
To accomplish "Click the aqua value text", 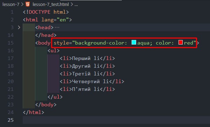I will 143,43.
